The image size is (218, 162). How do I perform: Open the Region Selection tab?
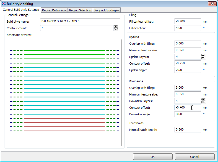[80, 10]
